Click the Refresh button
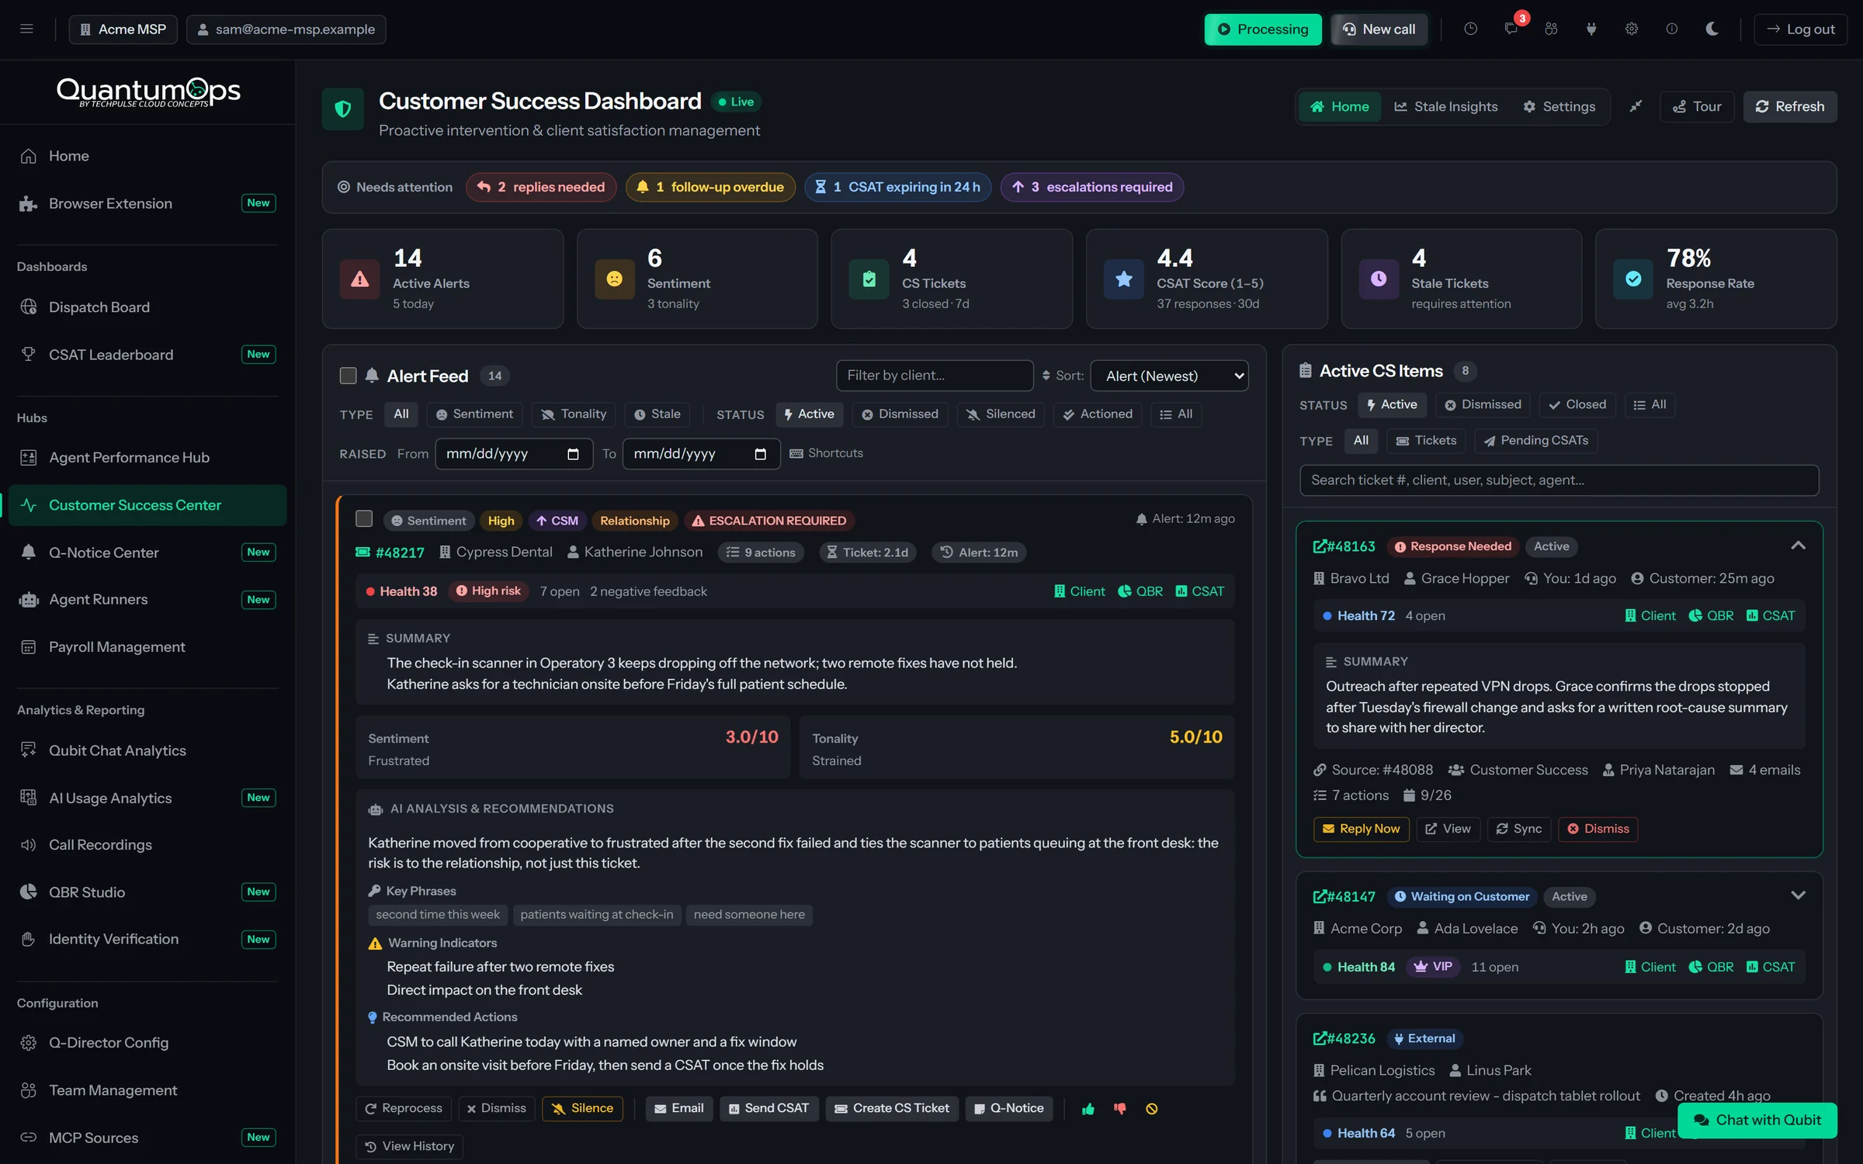Viewport: 1863px width, 1164px height. pyautogui.click(x=1789, y=106)
